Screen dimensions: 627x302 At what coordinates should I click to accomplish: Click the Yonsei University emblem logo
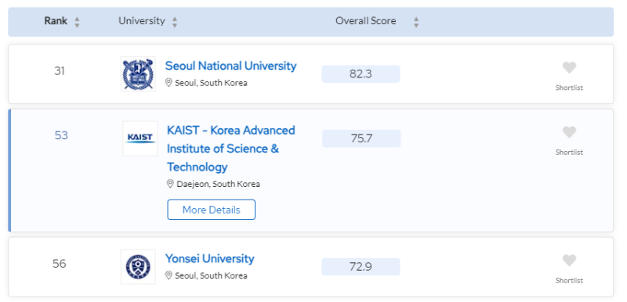coord(138,267)
